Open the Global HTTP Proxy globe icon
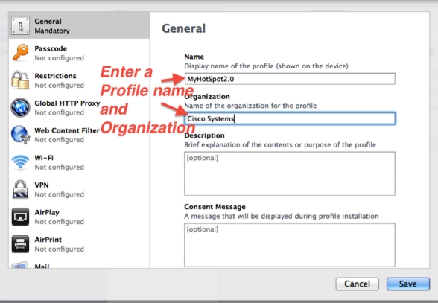Screen dimensions: 438x303 tap(20, 107)
